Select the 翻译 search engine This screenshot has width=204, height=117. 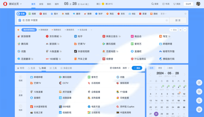77,14
